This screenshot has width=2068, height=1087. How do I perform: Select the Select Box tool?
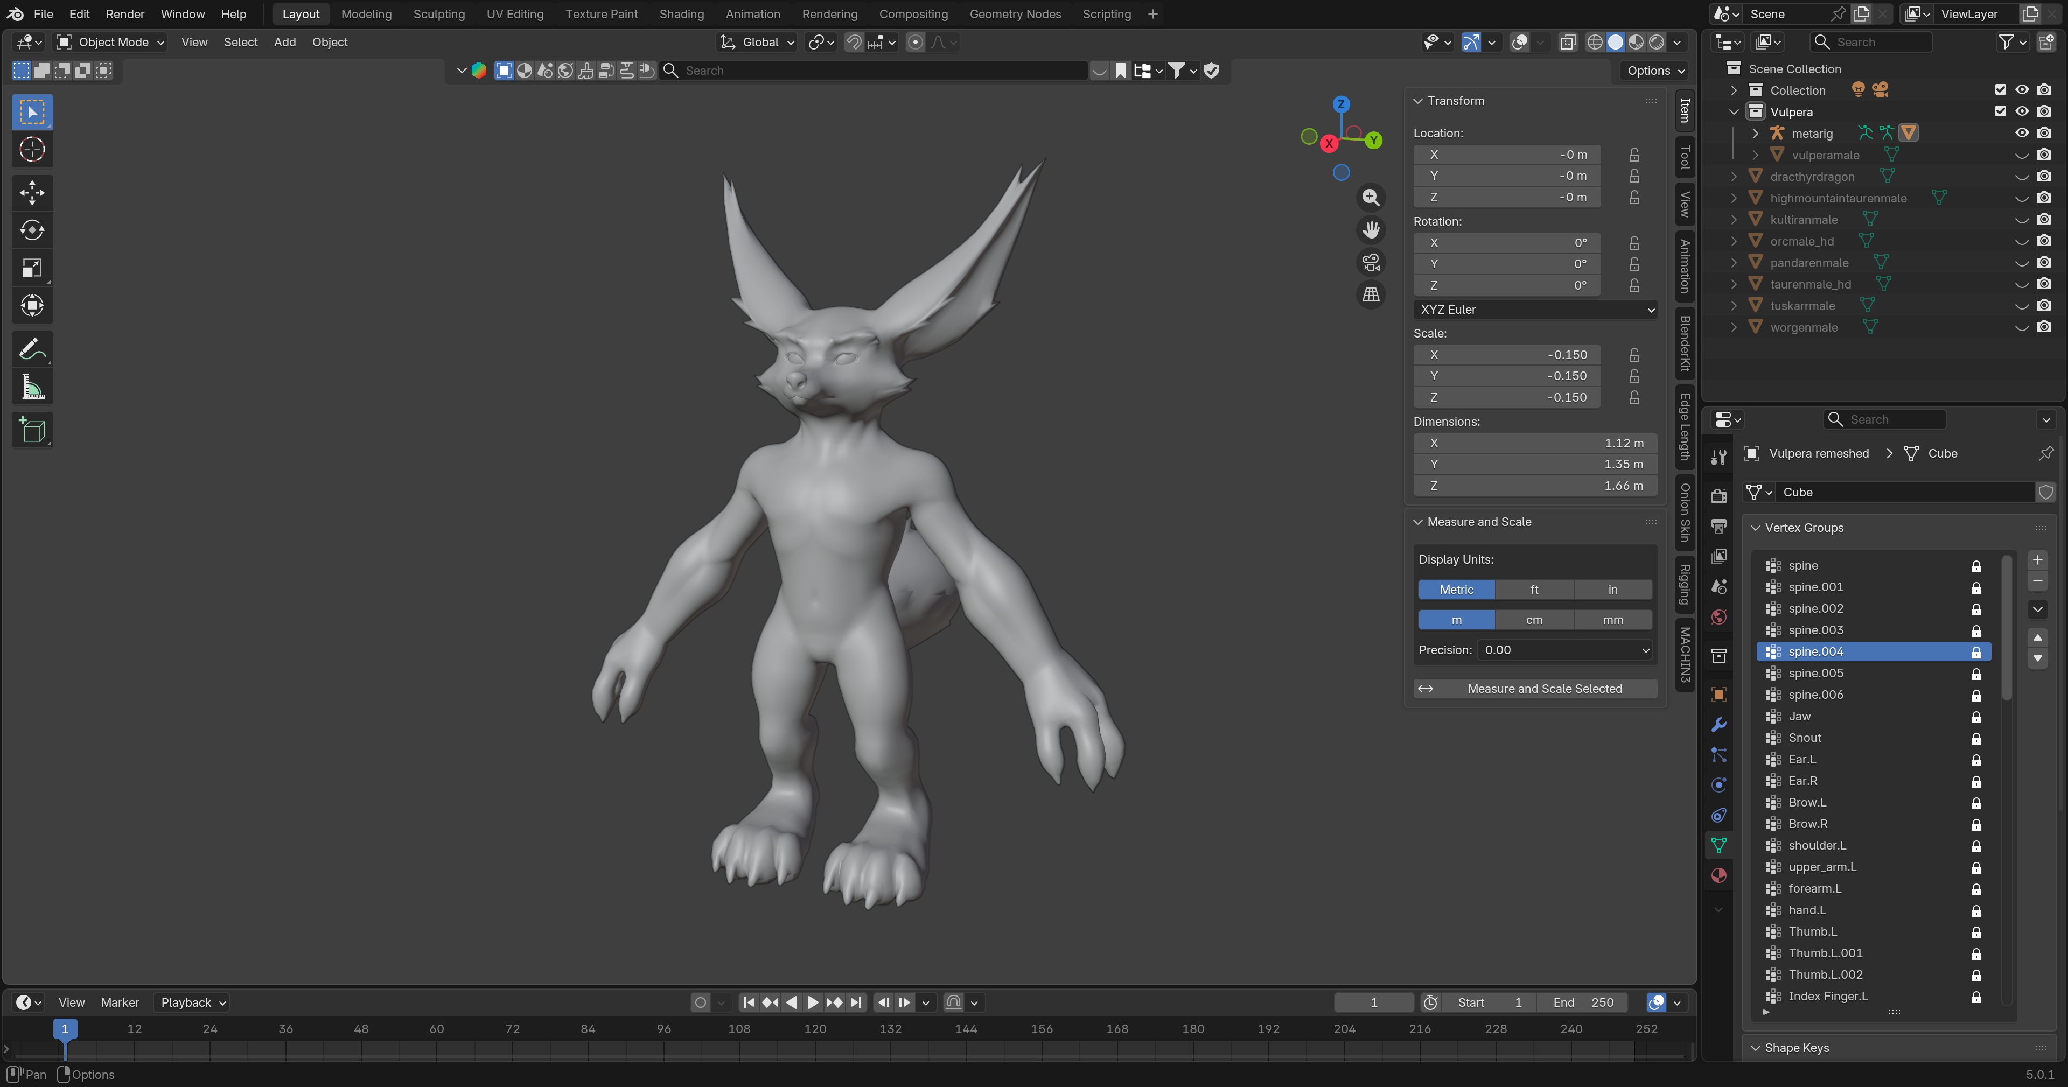pos(32,111)
